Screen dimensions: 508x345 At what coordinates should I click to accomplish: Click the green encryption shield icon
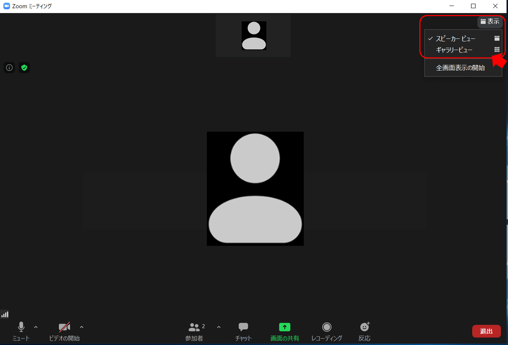coord(24,68)
